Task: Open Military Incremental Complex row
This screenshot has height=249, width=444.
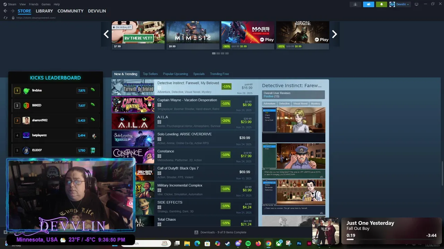Action: 195,189
